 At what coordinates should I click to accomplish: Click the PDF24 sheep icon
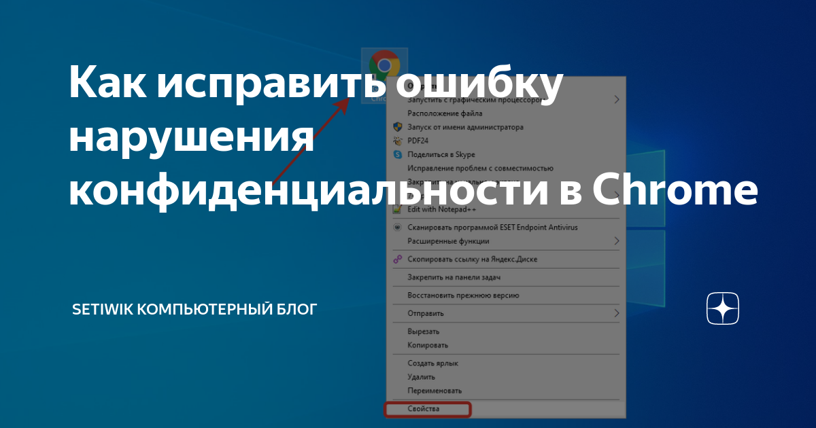click(x=398, y=141)
